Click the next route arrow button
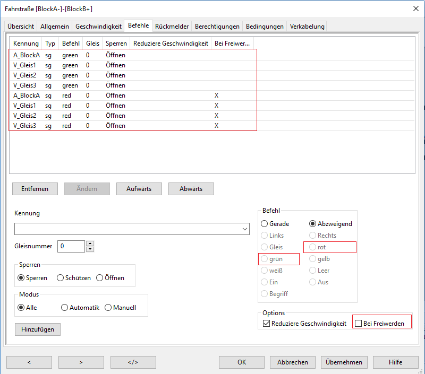The height and width of the screenshot is (374, 425). [x=81, y=362]
